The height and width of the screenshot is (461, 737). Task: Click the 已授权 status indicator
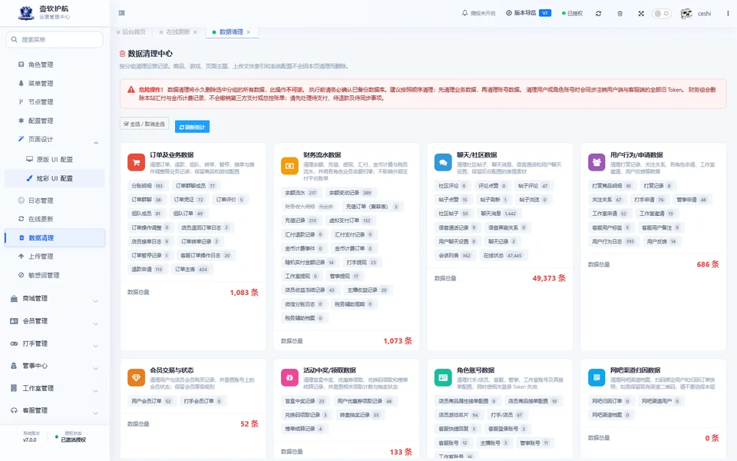pos(572,13)
